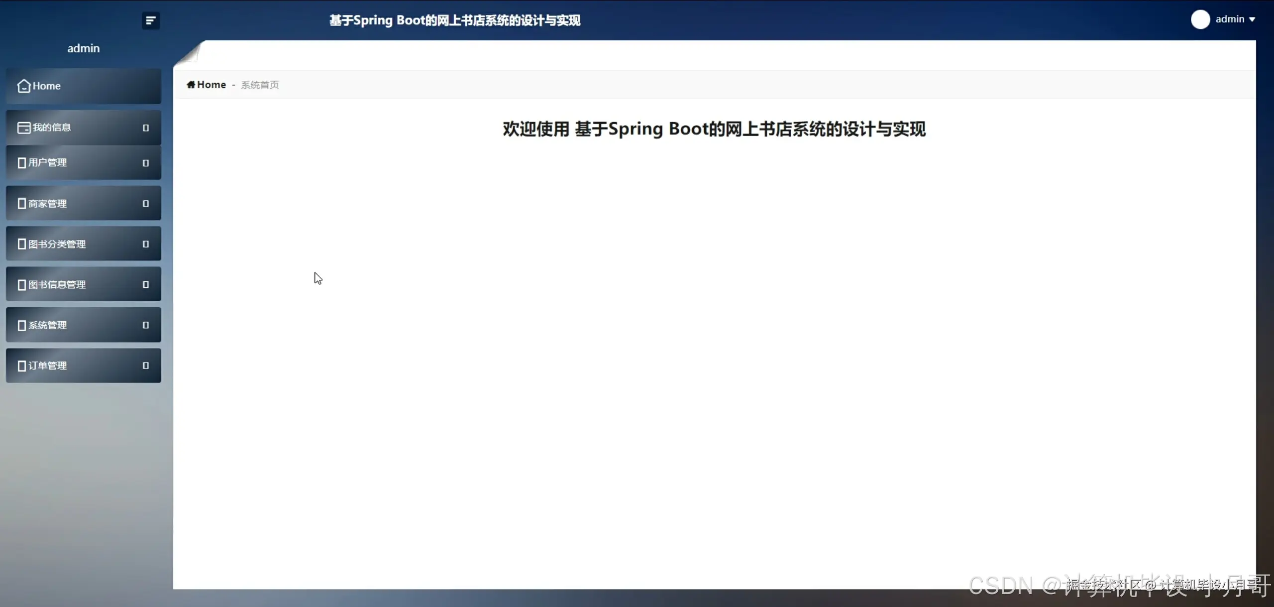
Task: Click the Home breadcrumb link
Action: pos(212,85)
